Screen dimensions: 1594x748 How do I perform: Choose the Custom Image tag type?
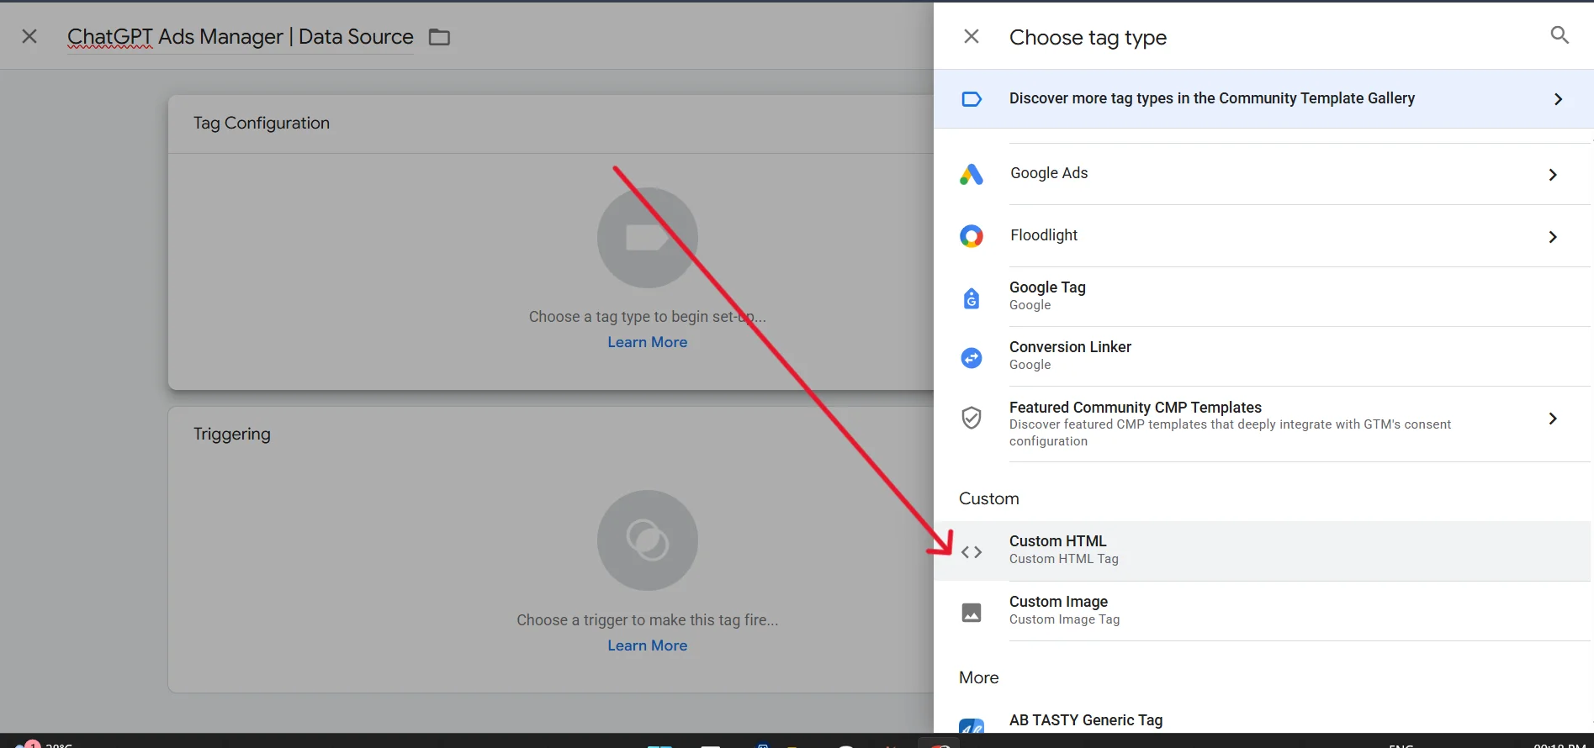[1262, 611]
